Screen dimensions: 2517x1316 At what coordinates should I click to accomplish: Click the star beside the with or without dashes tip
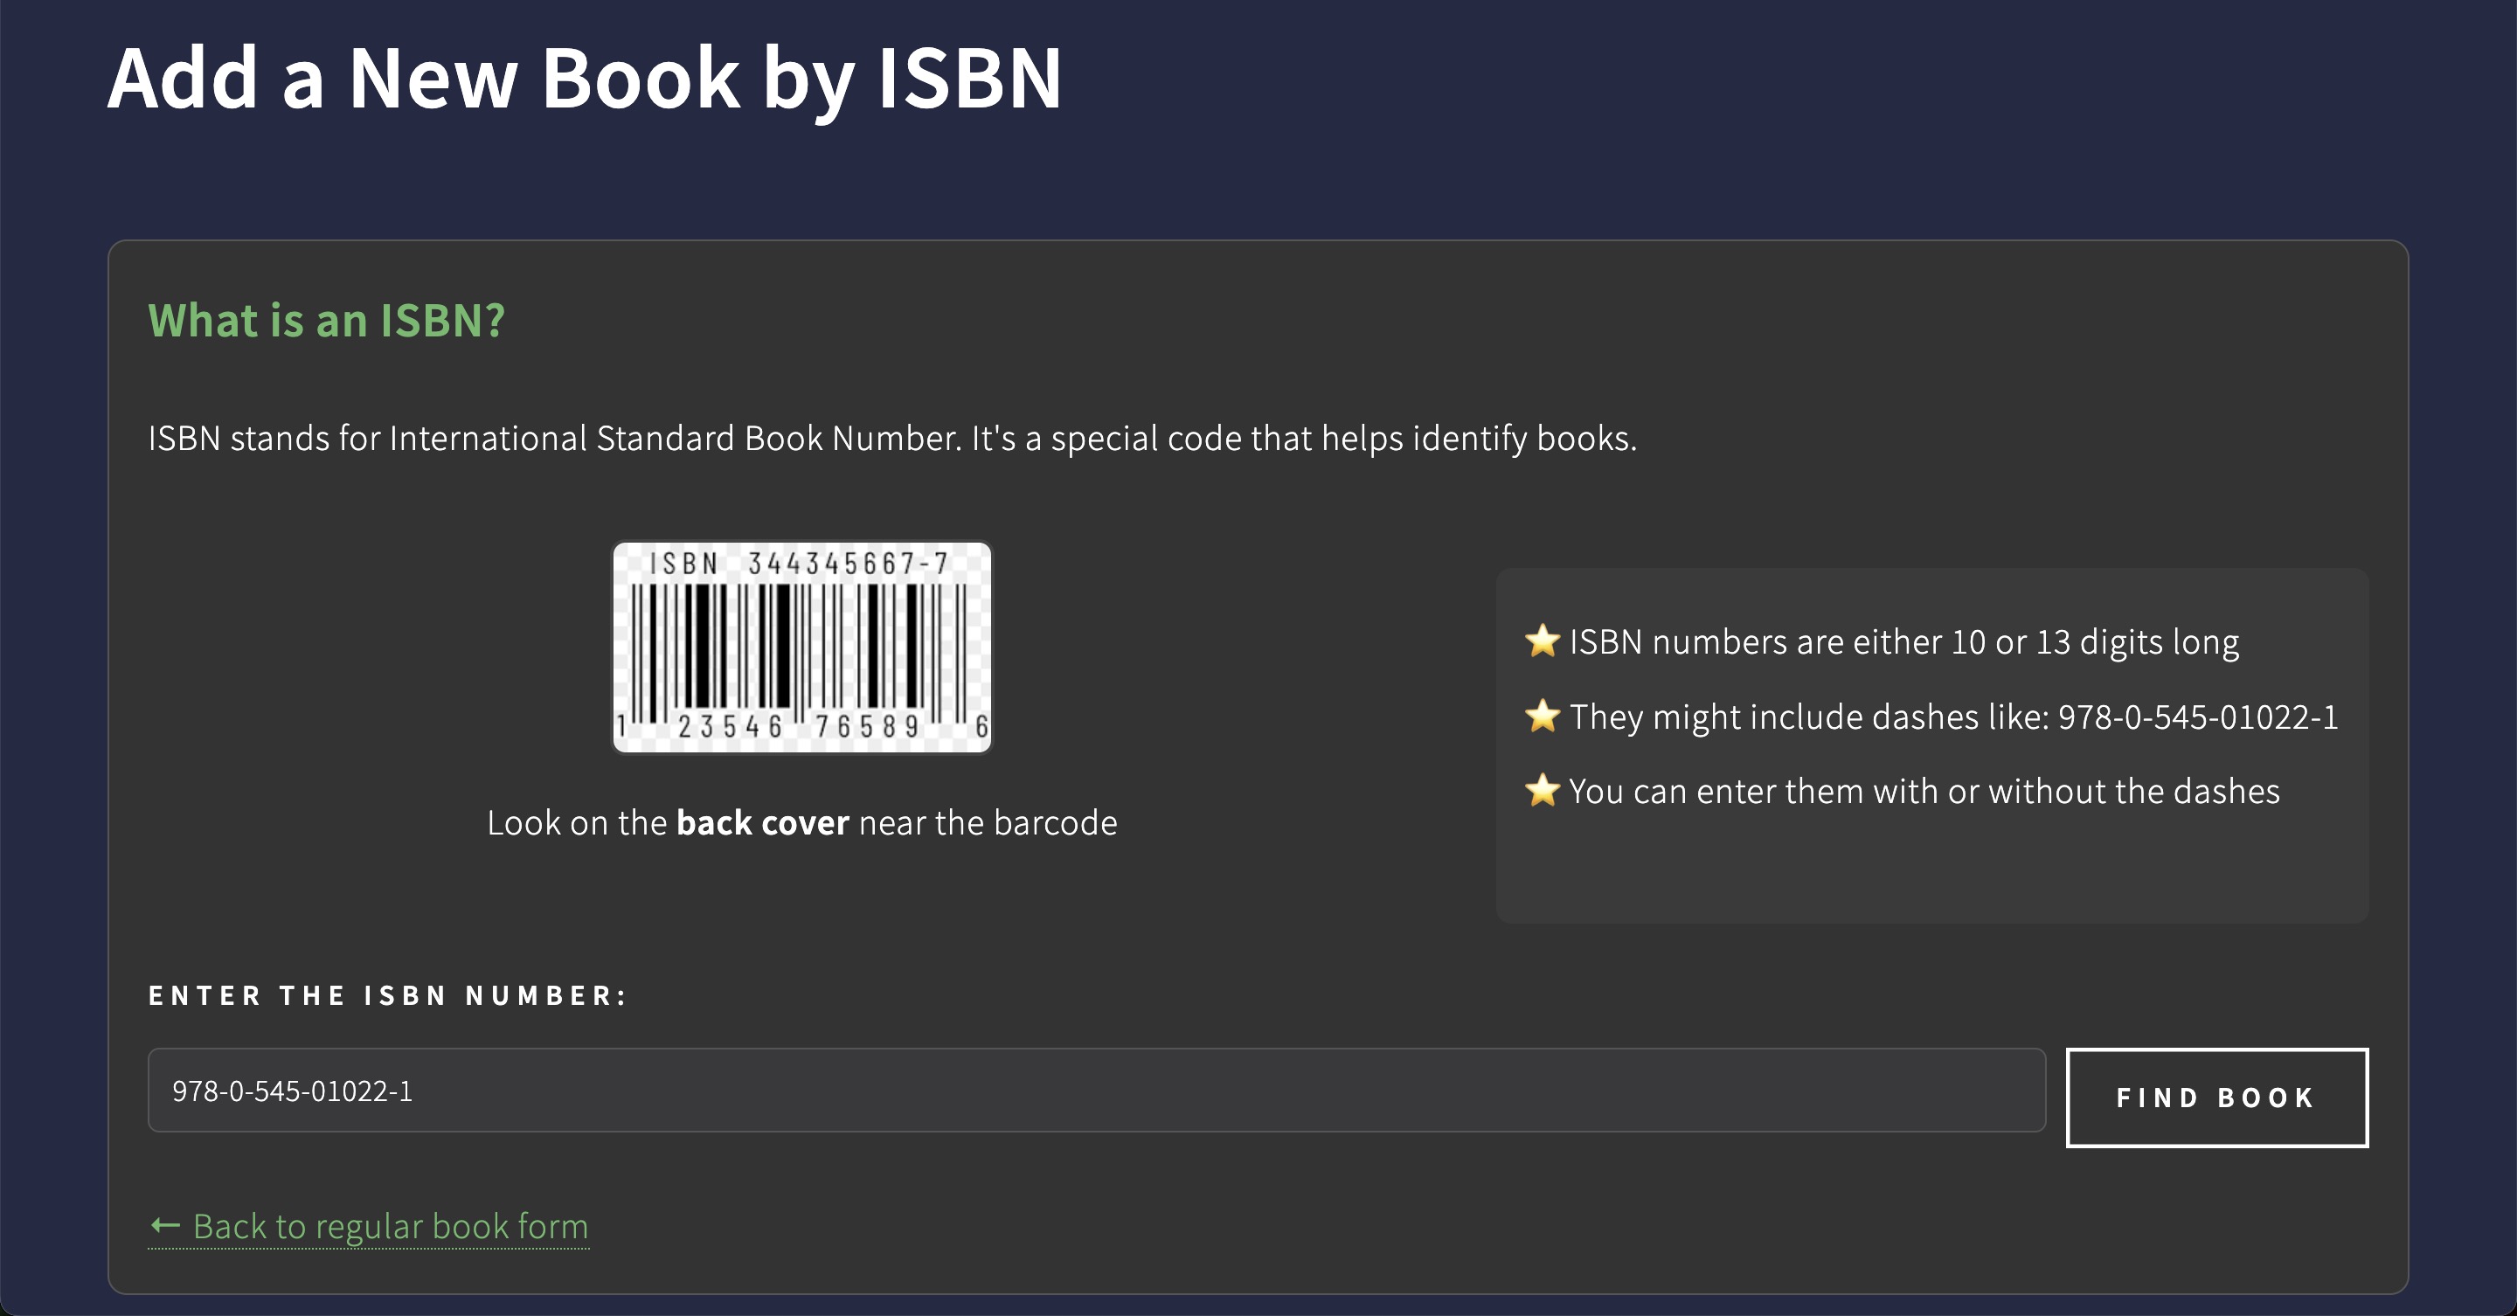click(x=1542, y=790)
